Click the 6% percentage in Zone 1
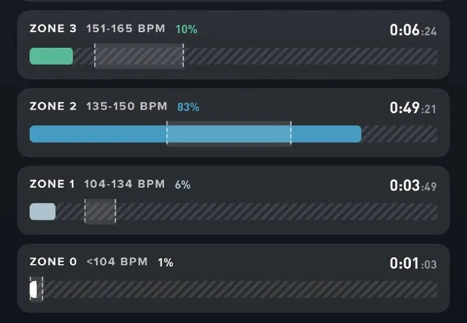Viewport: 467px width, 323px height. click(x=183, y=185)
